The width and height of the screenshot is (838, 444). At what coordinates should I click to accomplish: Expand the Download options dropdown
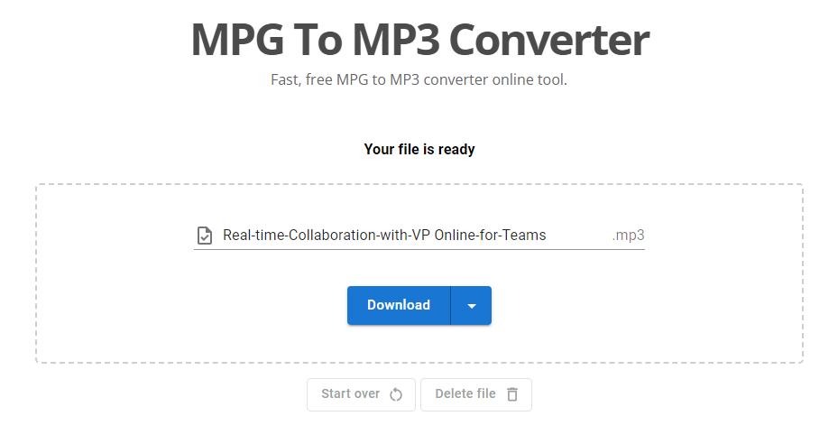tap(471, 306)
